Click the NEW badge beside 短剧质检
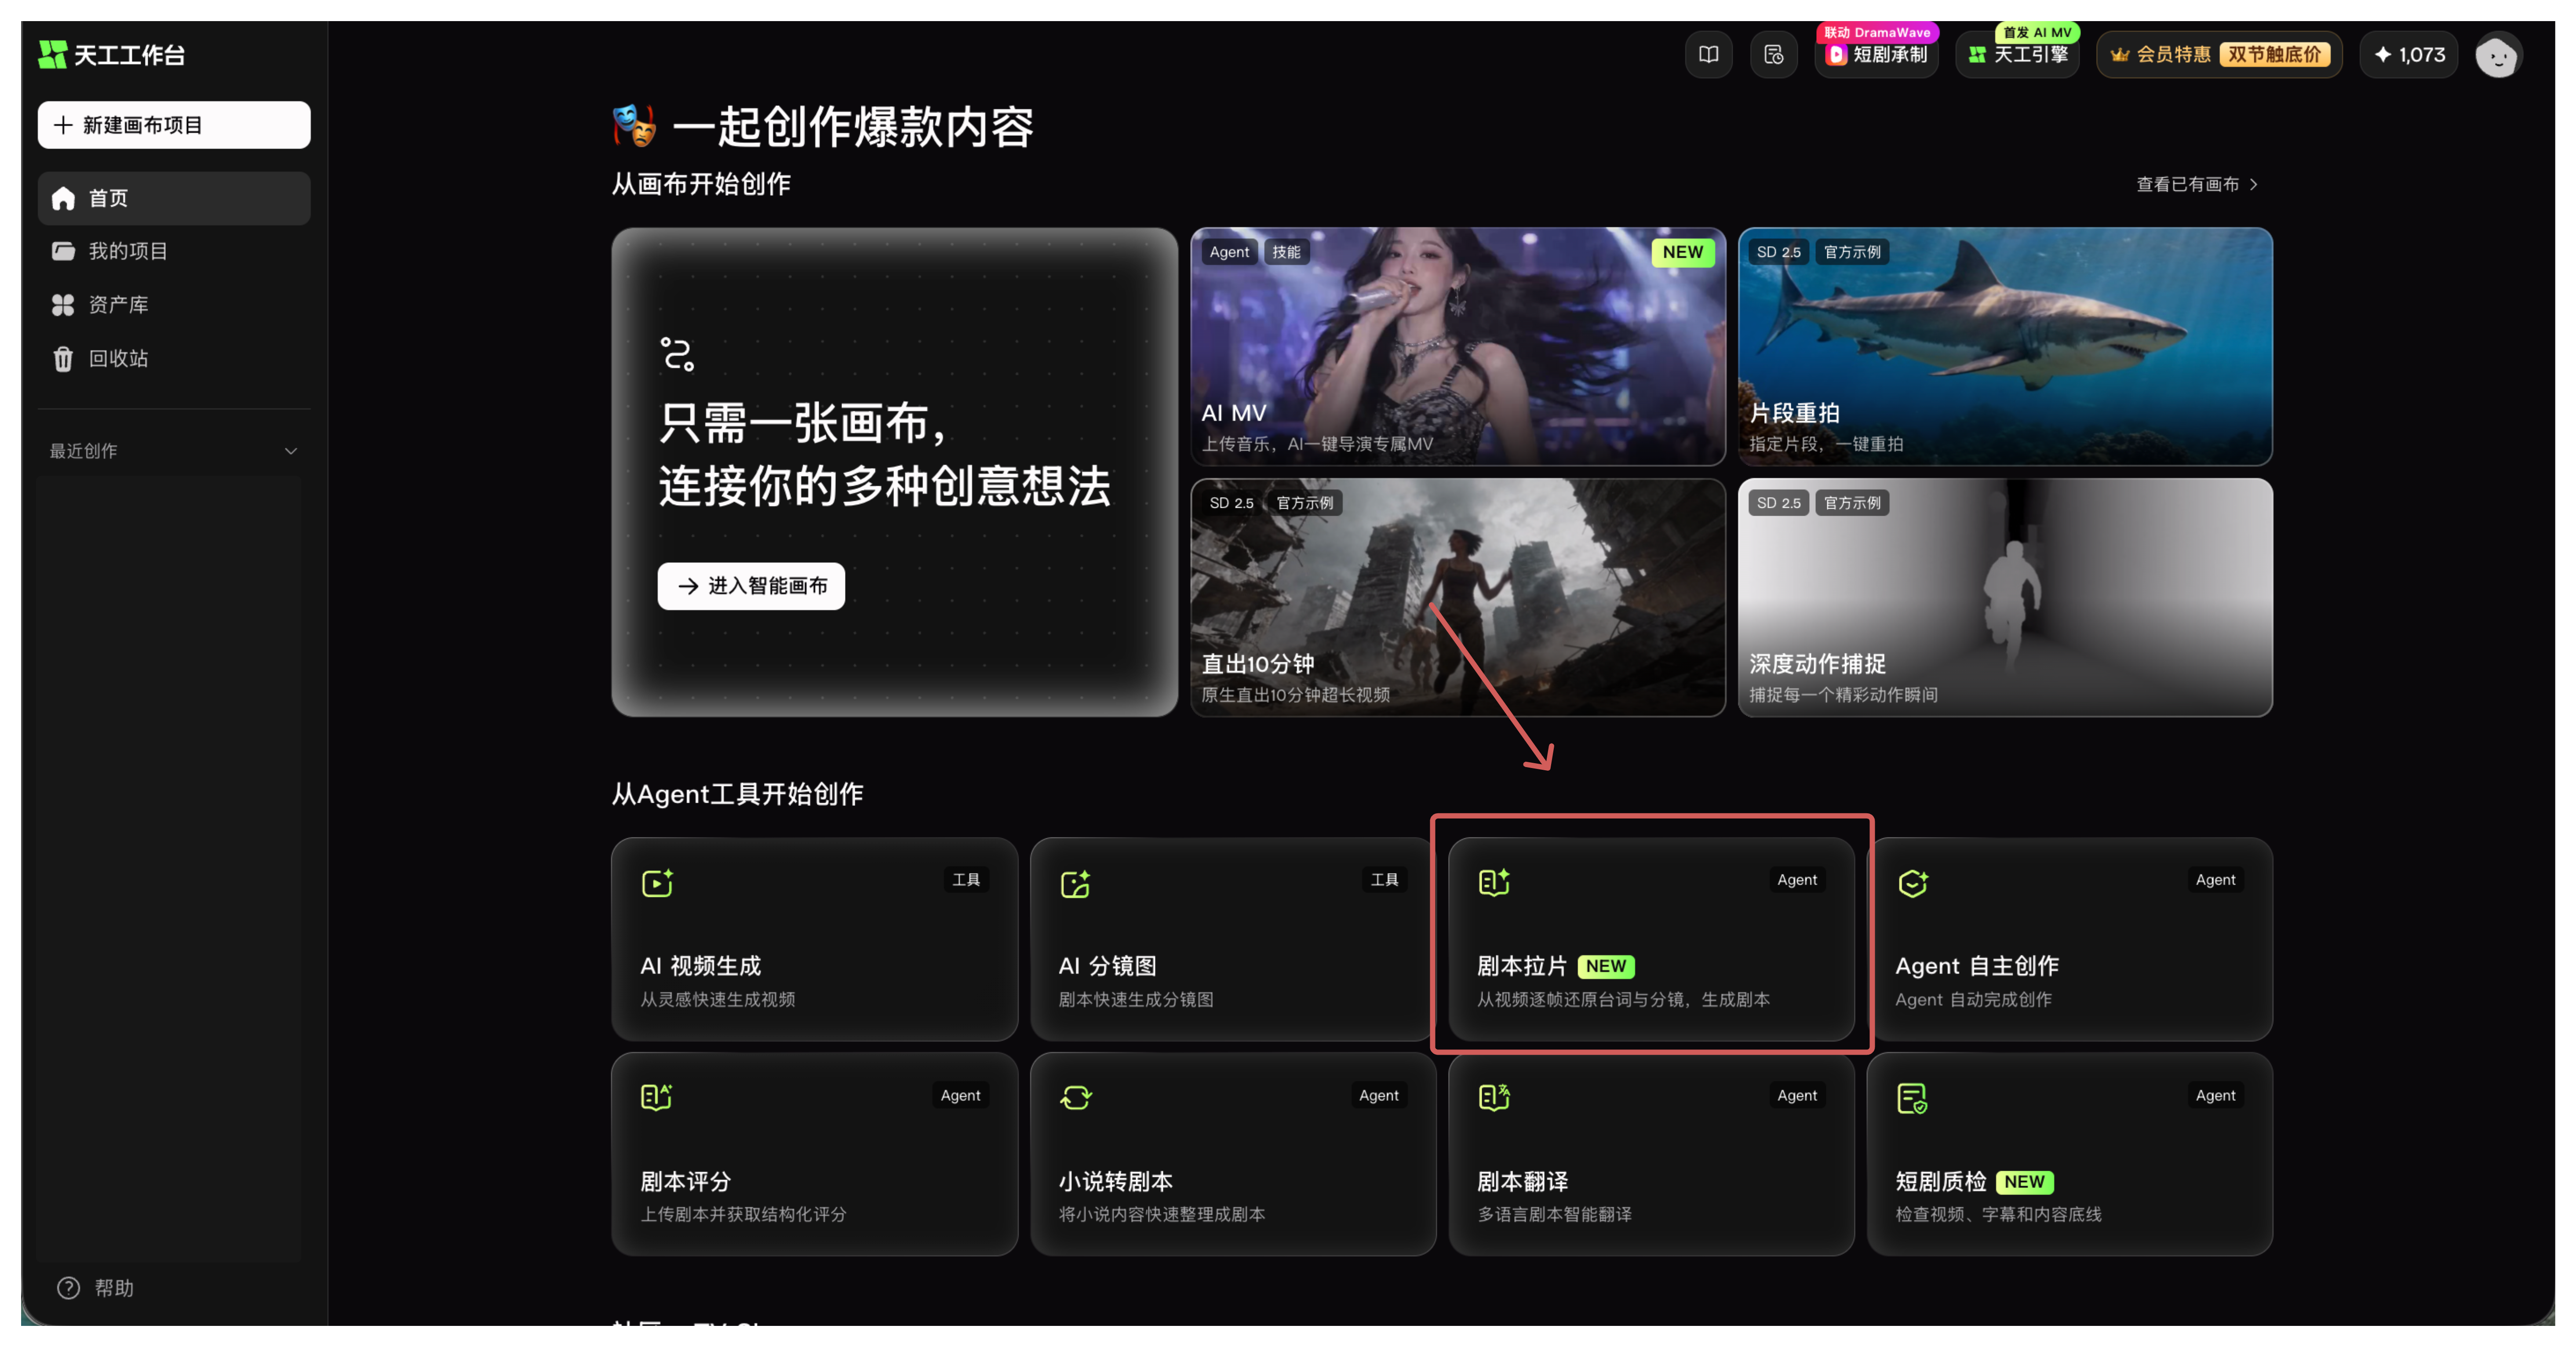2576x1347 pixels. [2024, 1182]
